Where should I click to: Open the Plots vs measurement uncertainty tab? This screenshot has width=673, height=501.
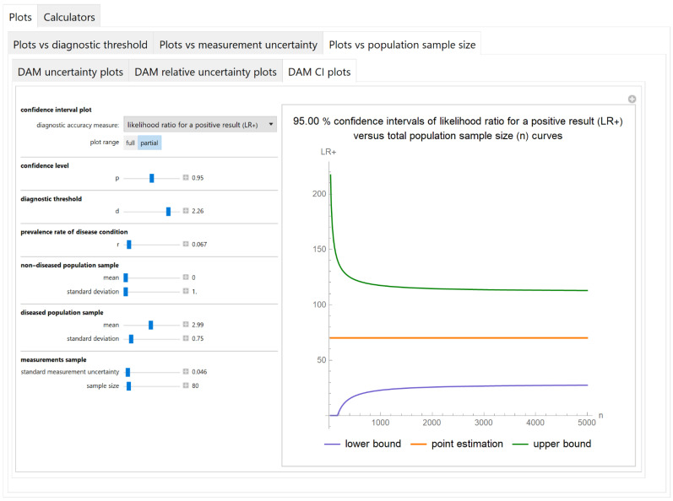238,44
